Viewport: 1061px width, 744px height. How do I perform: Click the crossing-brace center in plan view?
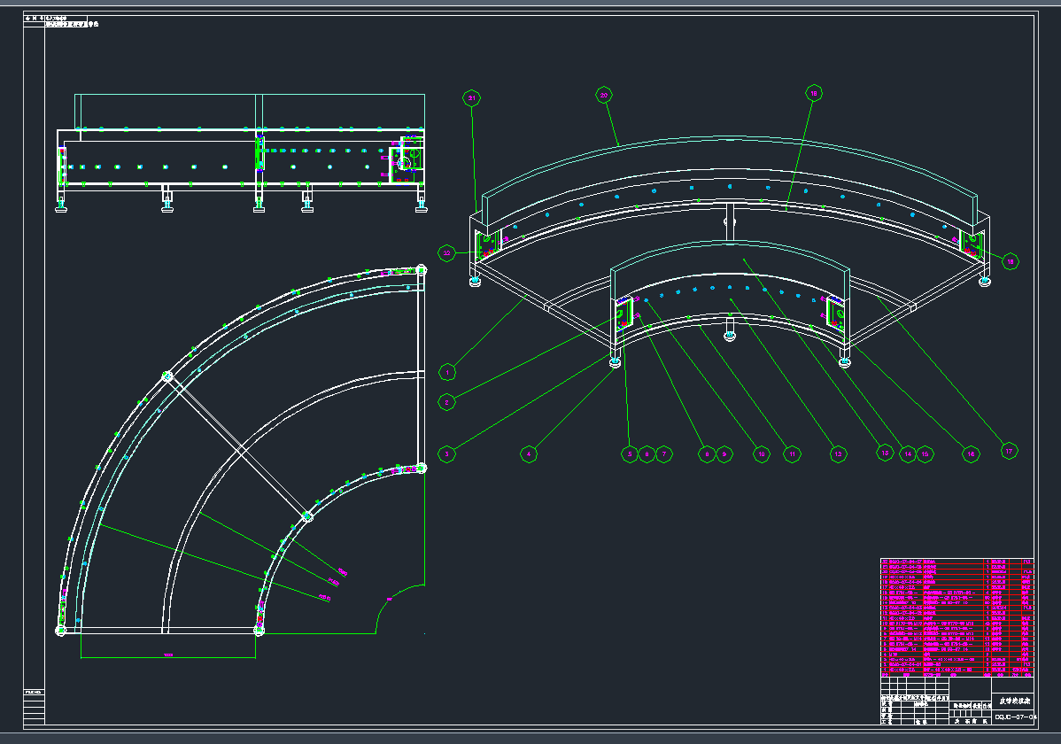[237, 446]
